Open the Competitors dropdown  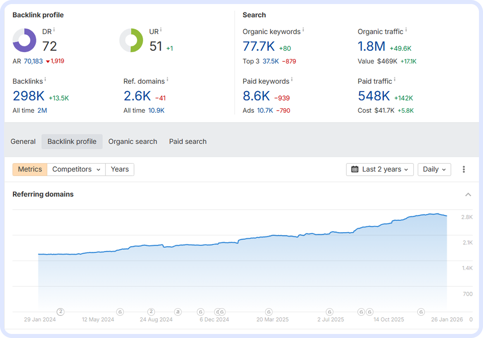[76, 169]
